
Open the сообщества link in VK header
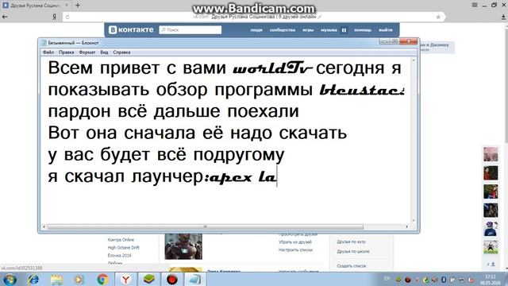pyautogui.click(x=283, y=30)
